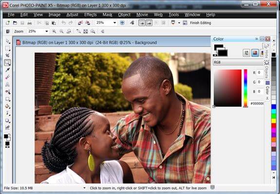Open the status bar info dropdown arrow
This screenshot has width=280, height=194.
(x=84, y=188)
